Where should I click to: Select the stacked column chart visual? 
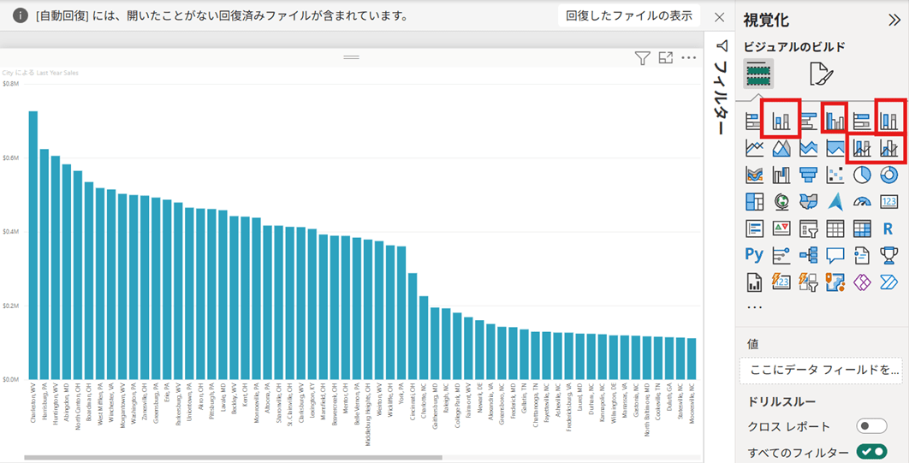click(781, 122)
